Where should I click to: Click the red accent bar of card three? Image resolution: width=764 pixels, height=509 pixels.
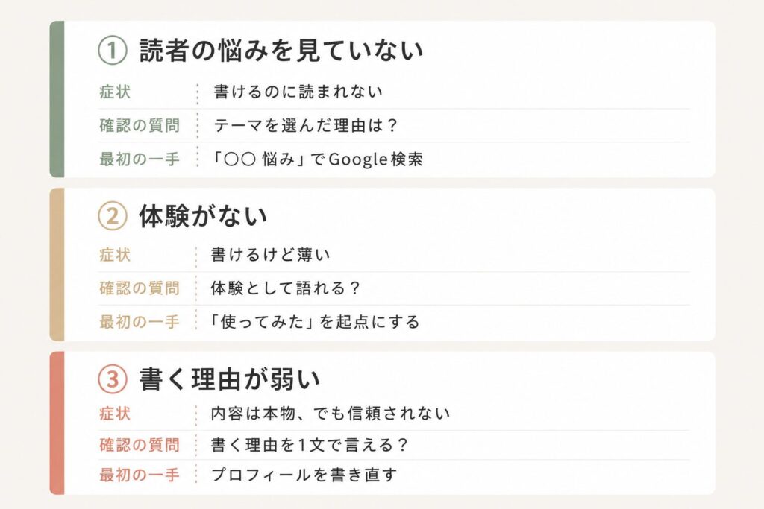point(57,423)
